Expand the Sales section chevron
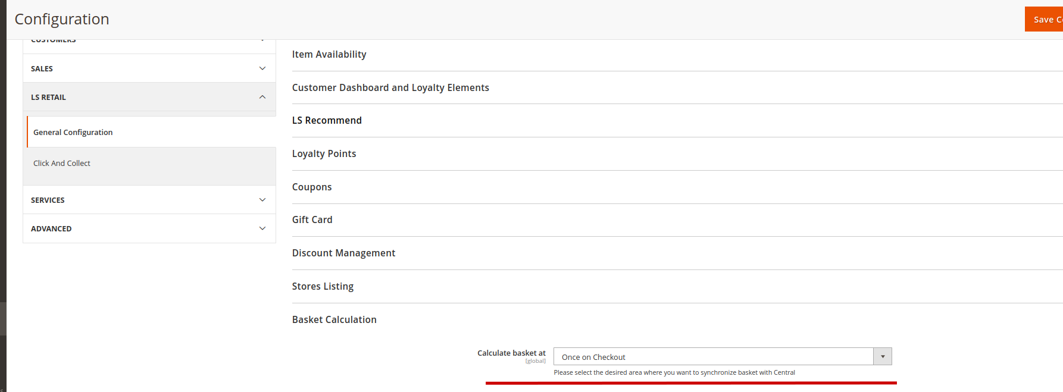 262,68
